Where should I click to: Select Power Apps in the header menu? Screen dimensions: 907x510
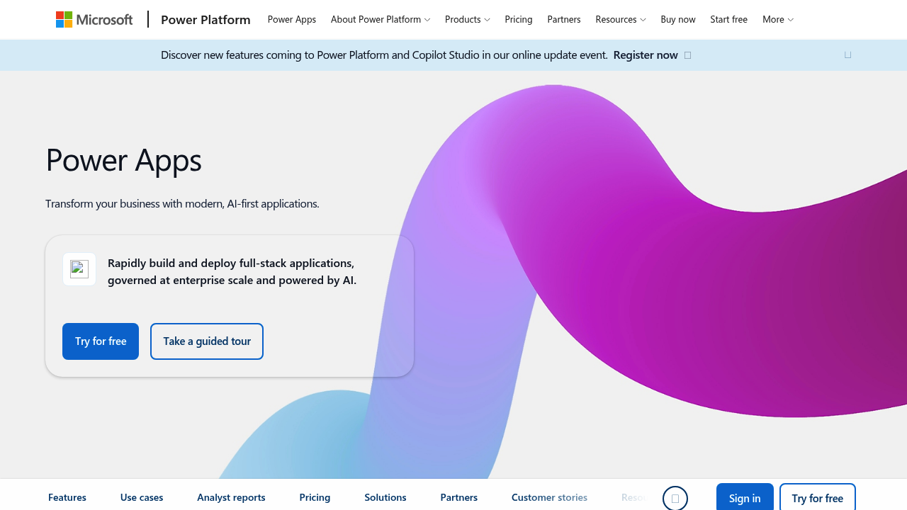(x=292, y=20)
